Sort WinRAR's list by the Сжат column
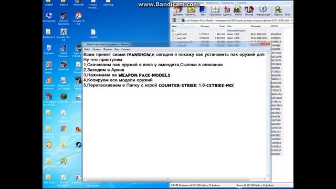The width and height of the screenshot is (336, 189). 222,26
